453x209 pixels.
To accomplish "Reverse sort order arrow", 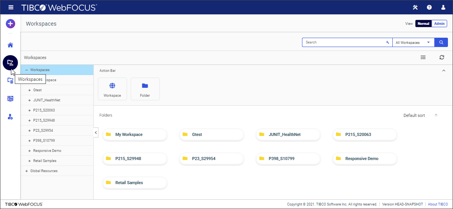I will [x=436, y=115].
